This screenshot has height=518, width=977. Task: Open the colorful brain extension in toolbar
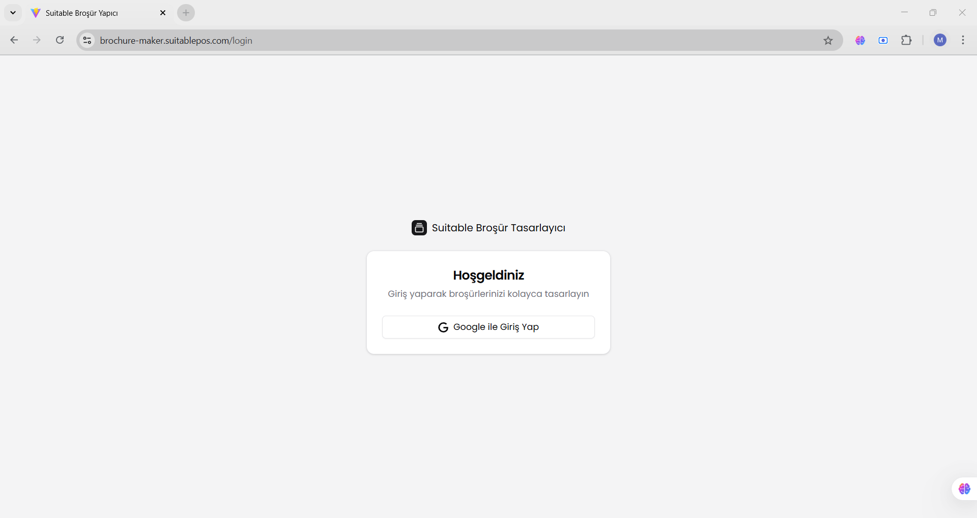click(860, 40)
